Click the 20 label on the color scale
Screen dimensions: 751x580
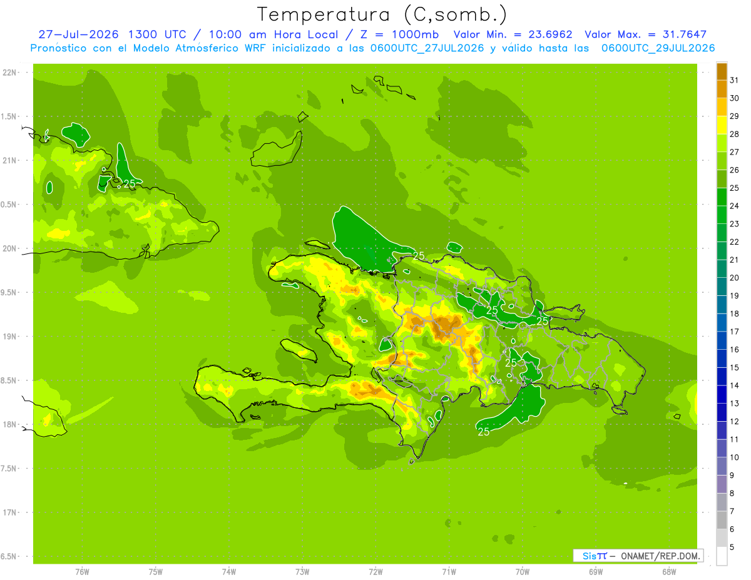(735, 277)
